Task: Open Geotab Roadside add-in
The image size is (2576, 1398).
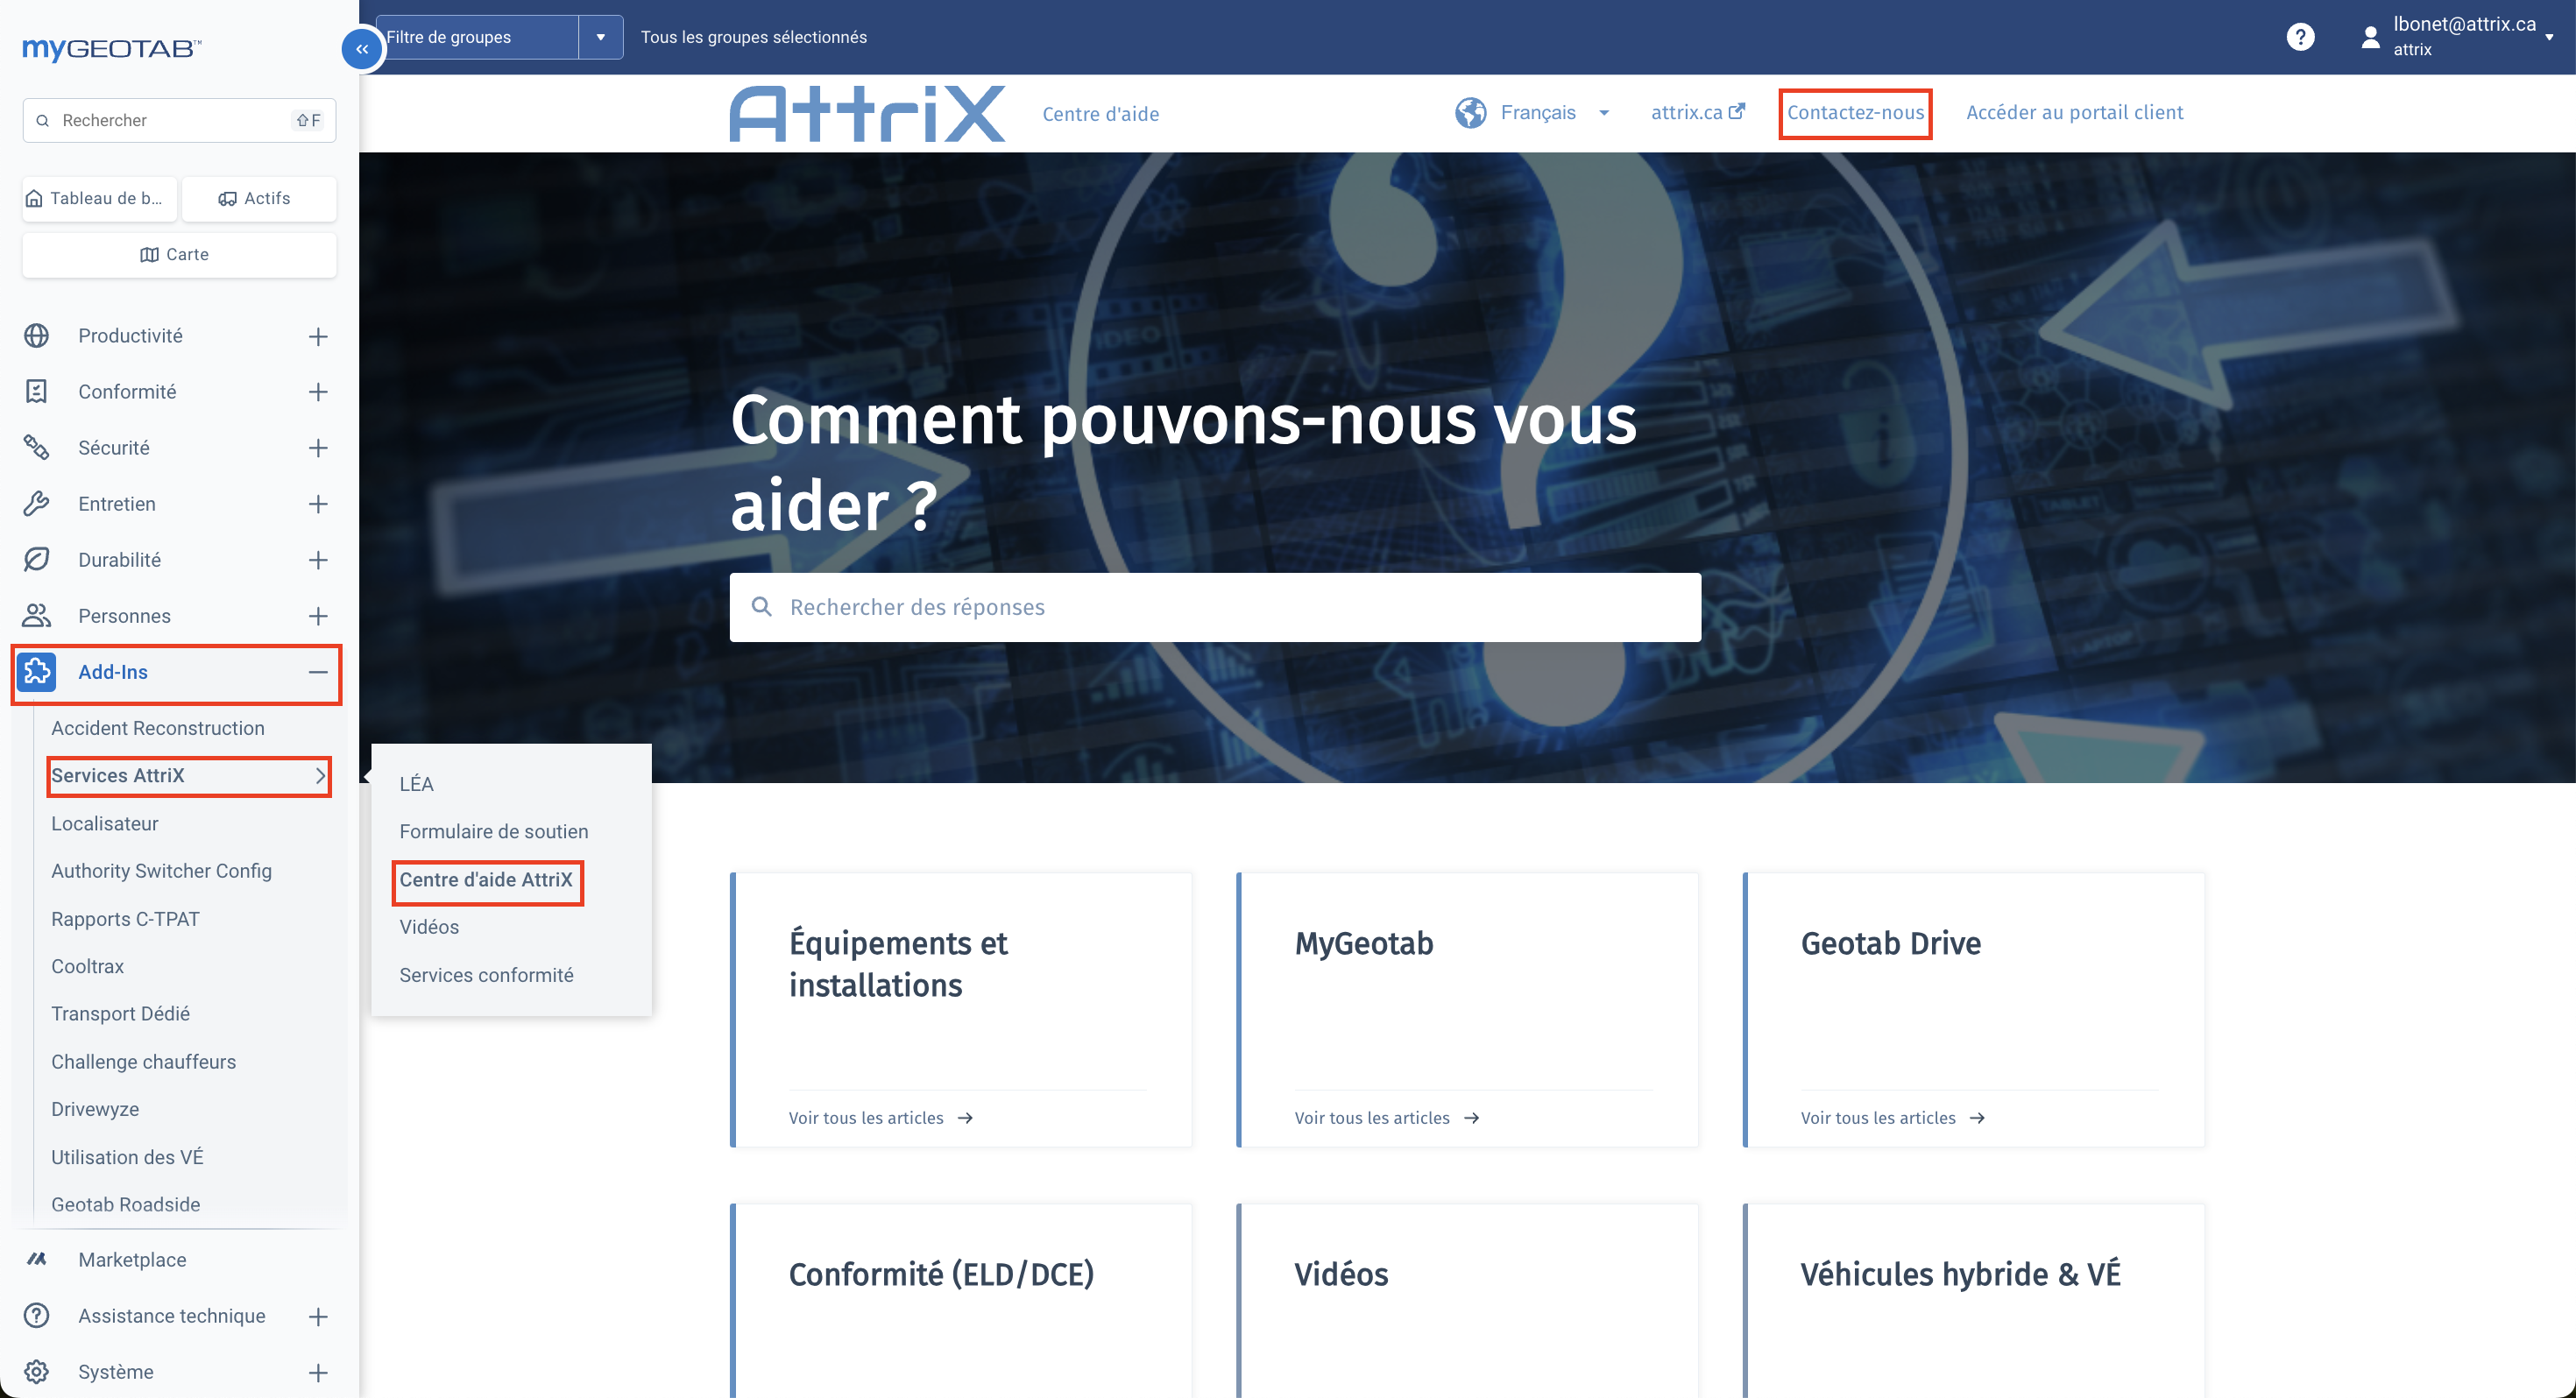Action: tap(125, 1205)
